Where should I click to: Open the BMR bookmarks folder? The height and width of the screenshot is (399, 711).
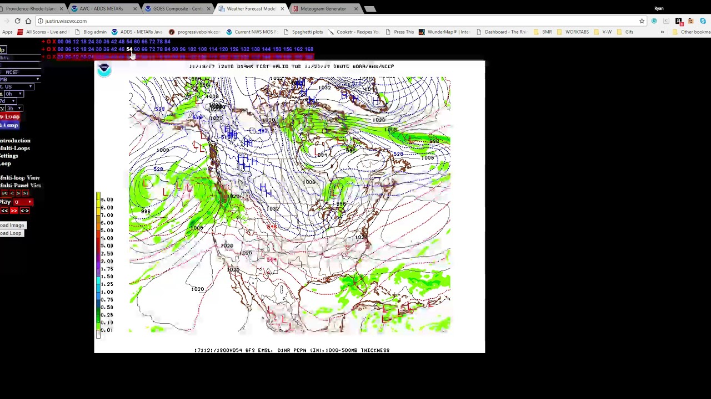tap(543, 32)
